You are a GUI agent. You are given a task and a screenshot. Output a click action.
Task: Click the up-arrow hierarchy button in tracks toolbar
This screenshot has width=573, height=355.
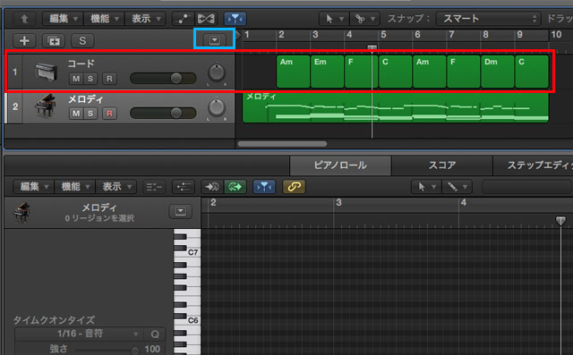(x=24, y=19)
